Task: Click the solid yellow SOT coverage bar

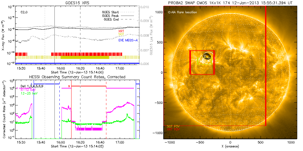Action: 85,57
